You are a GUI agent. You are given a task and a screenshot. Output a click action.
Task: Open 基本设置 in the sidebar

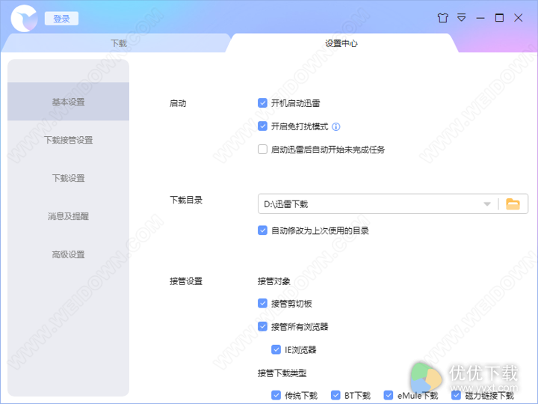[68, 102]
